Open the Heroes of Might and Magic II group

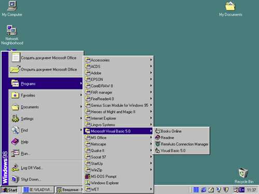click(x=118, y=112)
